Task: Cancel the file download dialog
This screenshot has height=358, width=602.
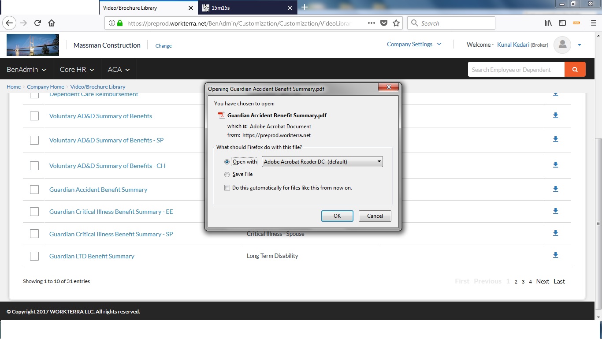Action: [375, 216]
